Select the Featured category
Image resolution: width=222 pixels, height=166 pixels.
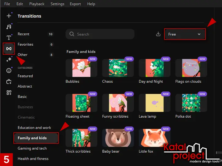click(x=25, y=76)
